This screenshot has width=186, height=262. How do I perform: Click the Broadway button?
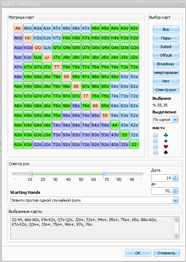coord(166,64)
